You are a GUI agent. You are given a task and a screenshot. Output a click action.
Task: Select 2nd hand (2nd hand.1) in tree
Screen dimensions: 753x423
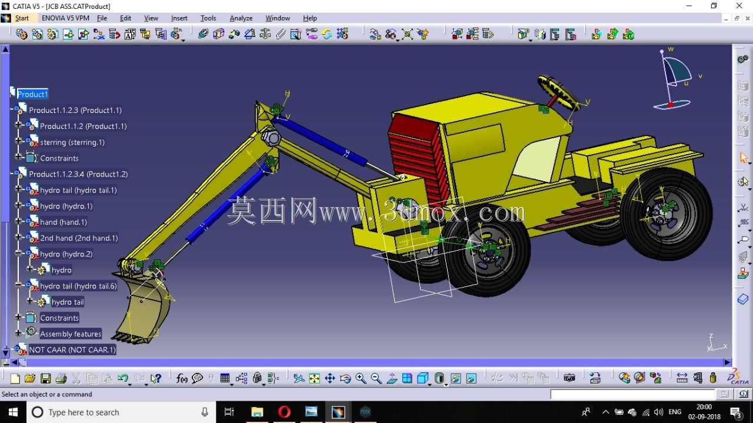pyautogui.click(x=79, y=238)
